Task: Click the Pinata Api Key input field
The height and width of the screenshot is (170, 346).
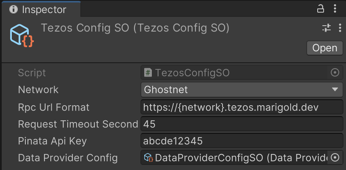Action: coord(241,141)
